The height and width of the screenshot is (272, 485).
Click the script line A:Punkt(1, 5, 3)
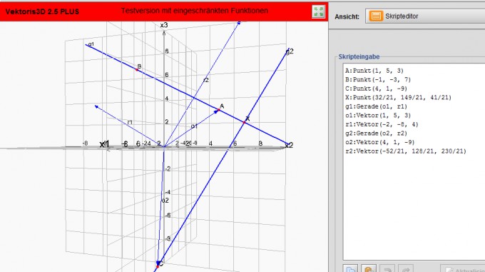coord(374,71)
